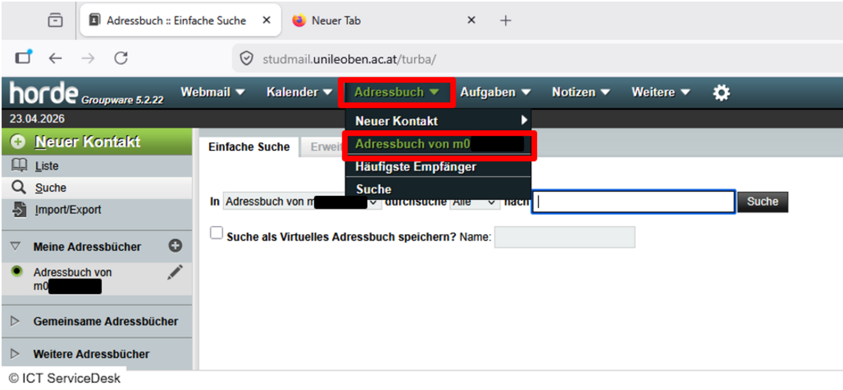
Task: Expand Gemeinsame Adressbücher section
Action: click(16, 321)
